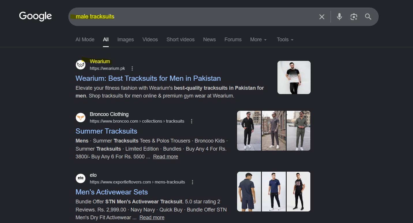The image size is (413, 223).
Task: Start voice search with the microphone
Action: pyautogui.click(x=339, y=17)
